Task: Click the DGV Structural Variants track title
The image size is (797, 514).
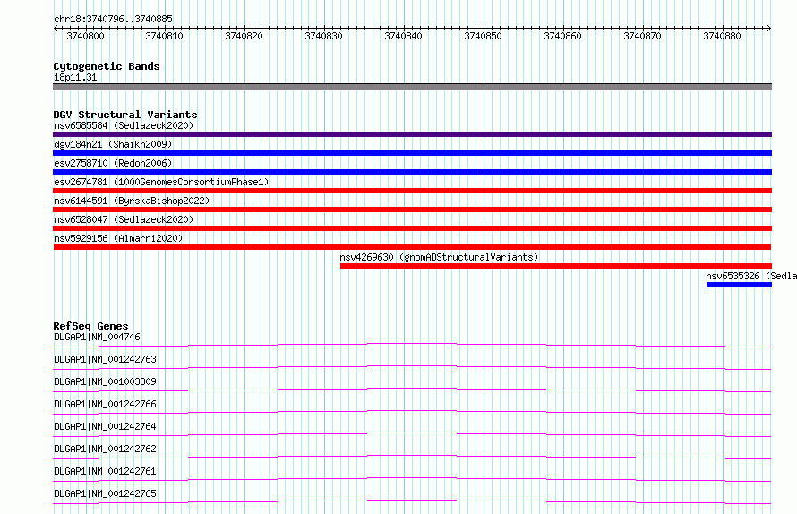Action: point(125,115)
